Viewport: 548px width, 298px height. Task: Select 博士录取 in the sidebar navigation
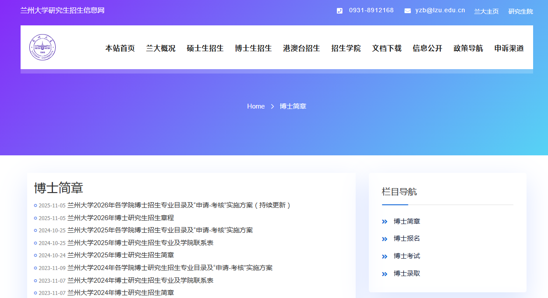tap(407, 273)
